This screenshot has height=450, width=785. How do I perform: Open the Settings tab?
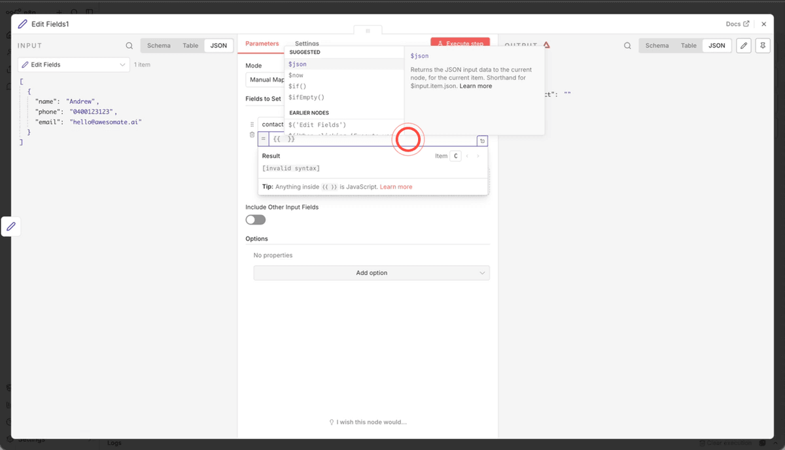pyautogui.click(x=307, y=44)
